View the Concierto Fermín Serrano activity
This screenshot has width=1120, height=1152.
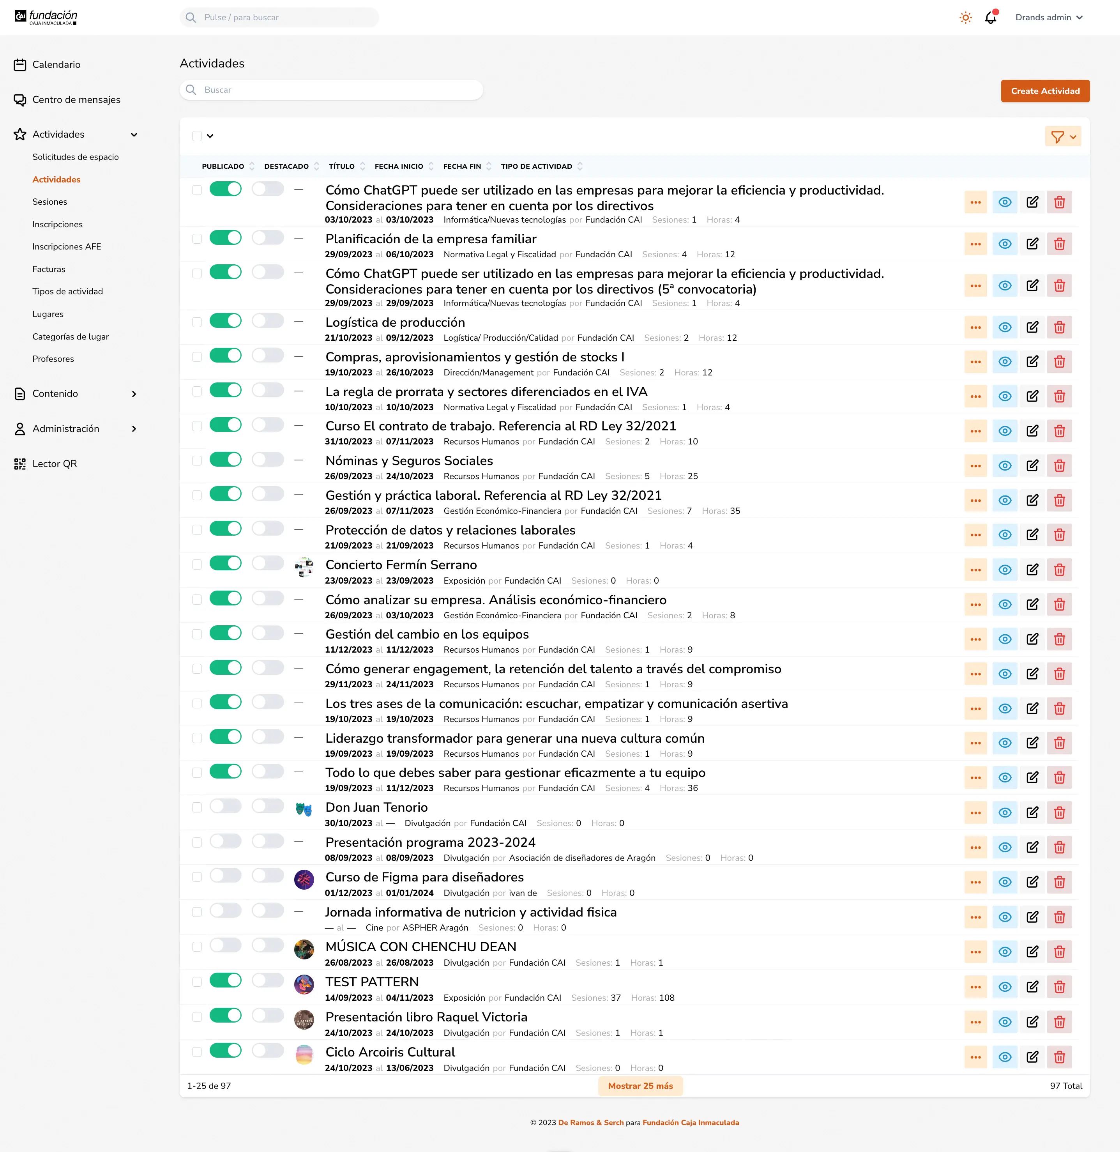click(1005, 570)
